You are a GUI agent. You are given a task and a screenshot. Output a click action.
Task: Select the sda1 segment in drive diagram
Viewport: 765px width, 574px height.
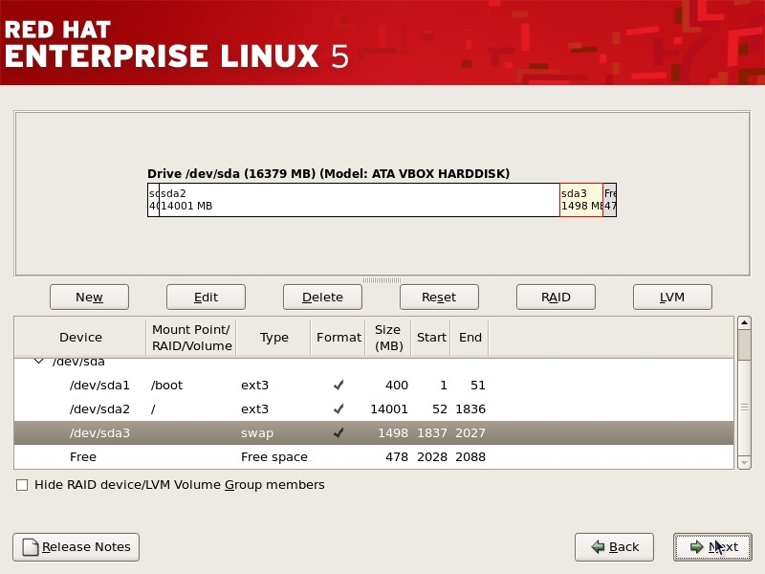(x=153, y=200)
